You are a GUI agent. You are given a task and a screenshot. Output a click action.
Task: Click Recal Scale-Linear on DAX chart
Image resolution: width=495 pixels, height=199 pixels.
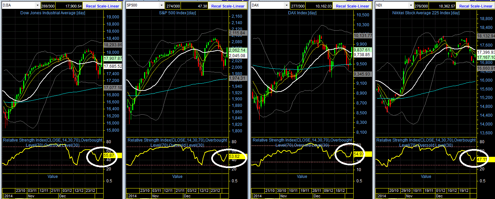click(x=353, y=6)
